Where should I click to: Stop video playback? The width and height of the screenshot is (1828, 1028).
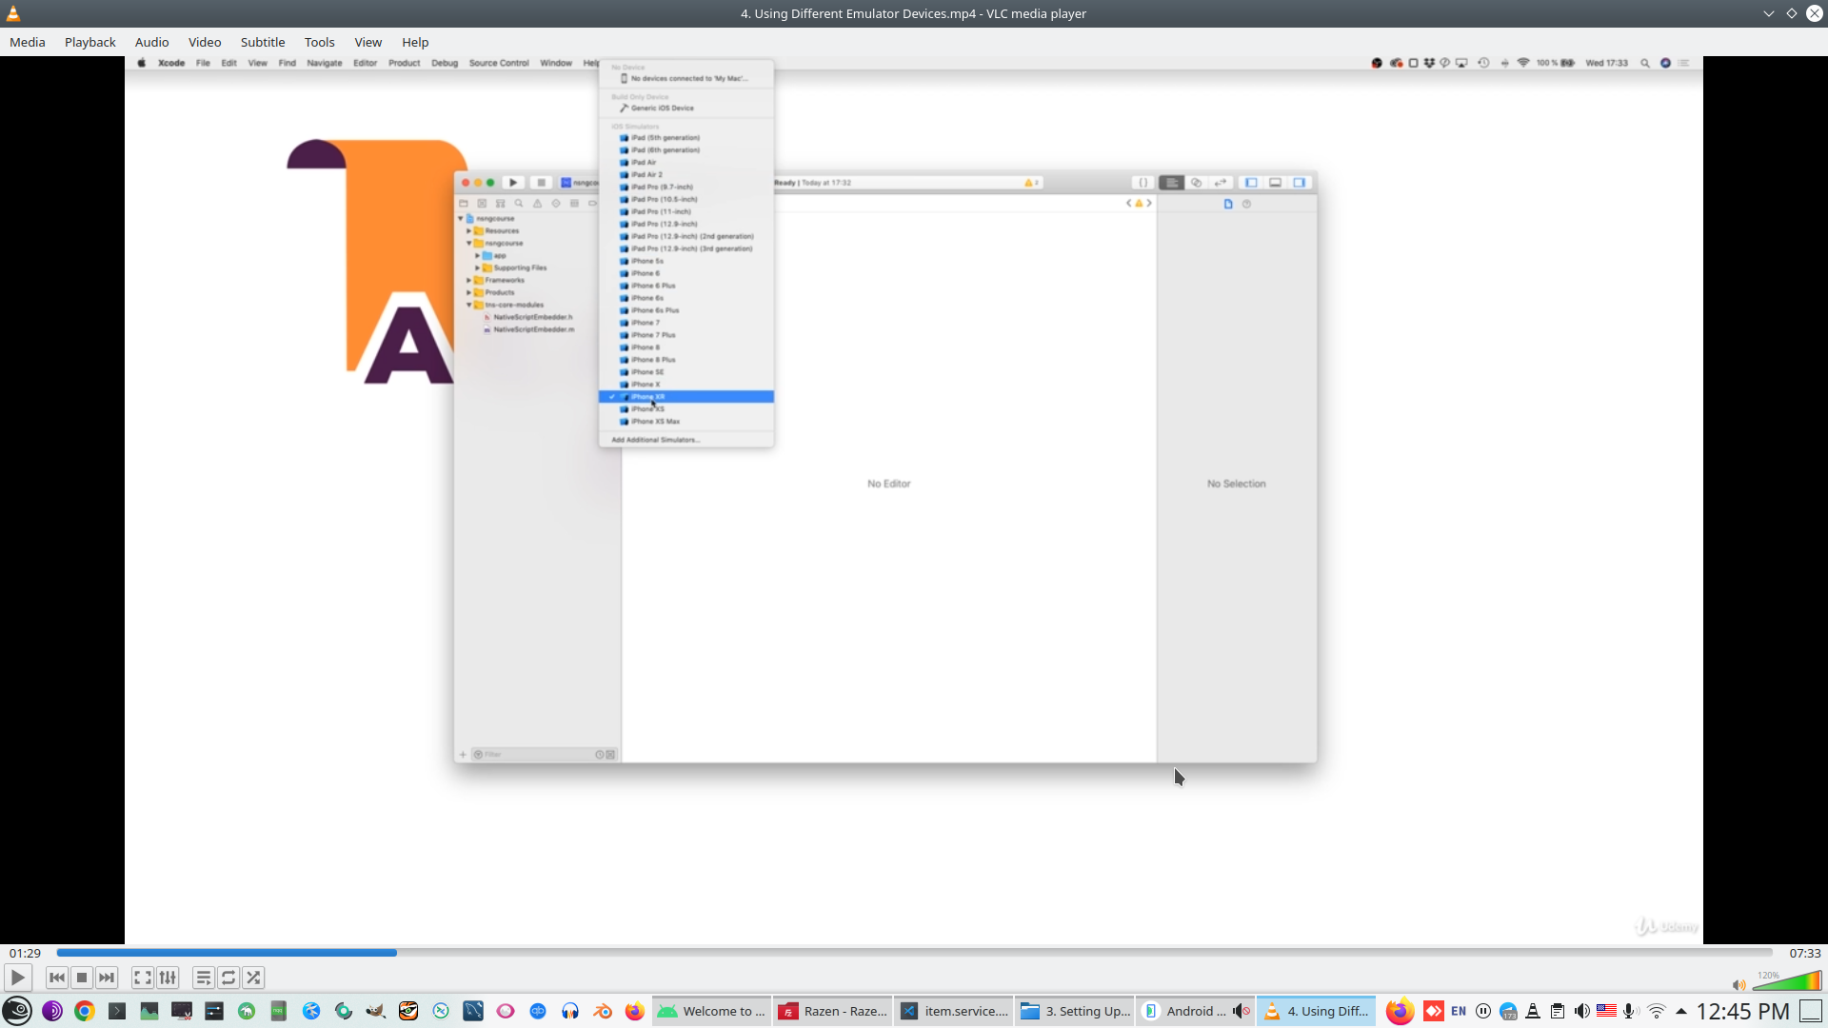(82, 978)
